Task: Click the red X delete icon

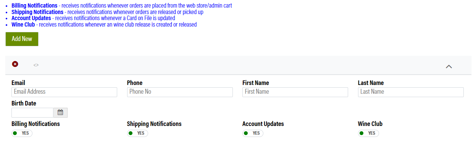Action: (15, 64)
